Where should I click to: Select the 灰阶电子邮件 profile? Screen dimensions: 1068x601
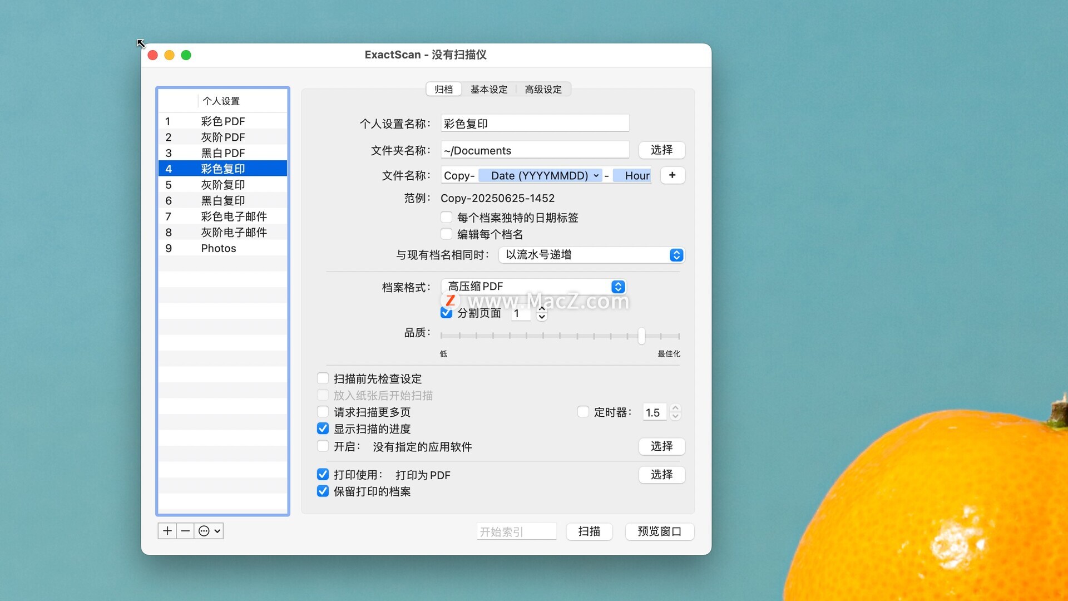(222, 232)
